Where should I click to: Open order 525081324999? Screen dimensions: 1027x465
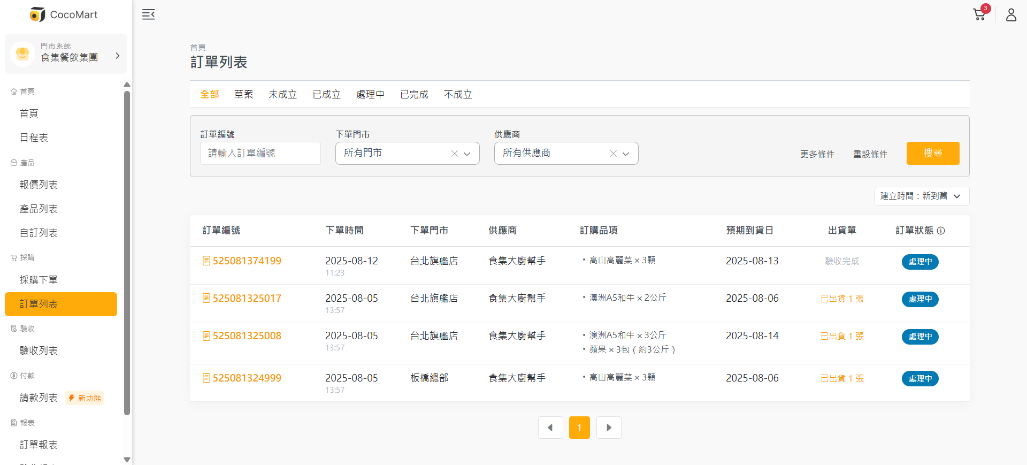click(x=247, y=378)
